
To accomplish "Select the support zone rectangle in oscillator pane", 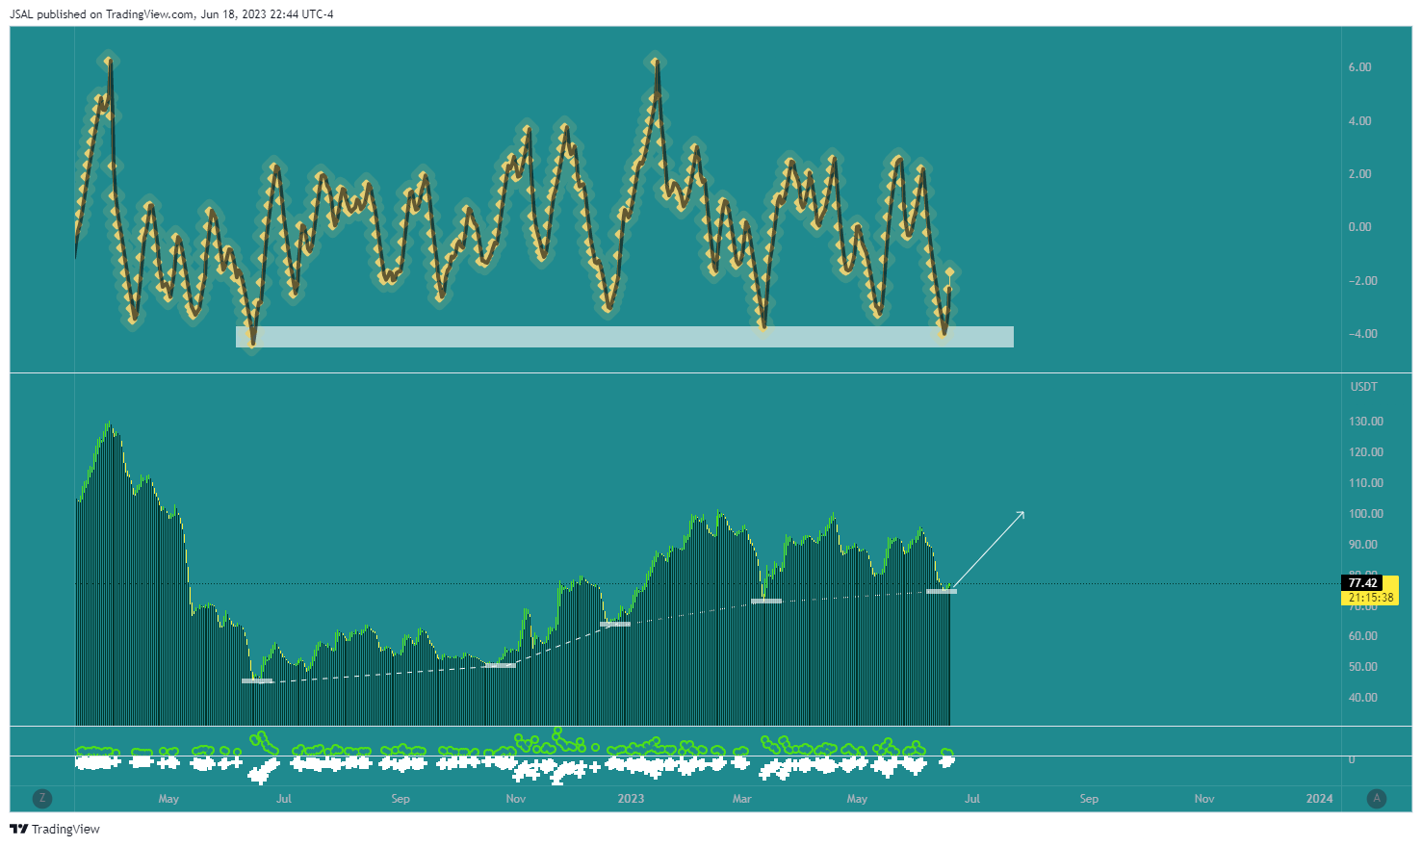I will coord(625,337).
